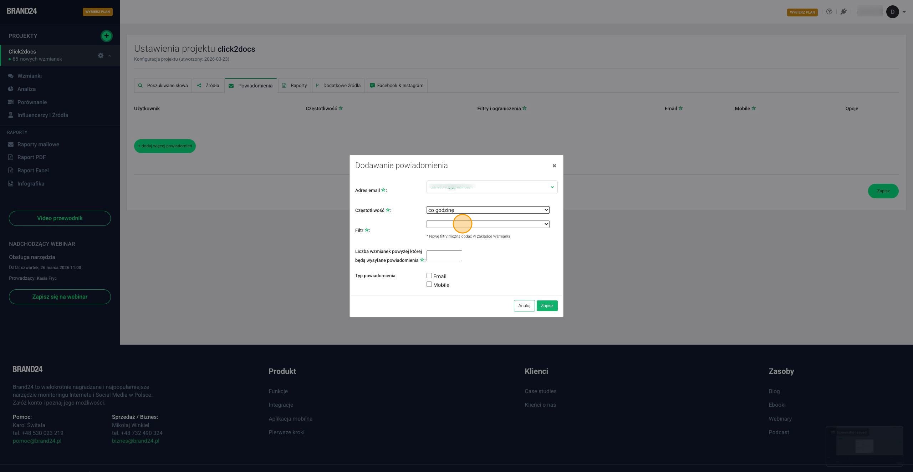This screenshot has width=913, height=472.
Task: Open the empty Filtr dropdown
Action: tap(488, 224)
